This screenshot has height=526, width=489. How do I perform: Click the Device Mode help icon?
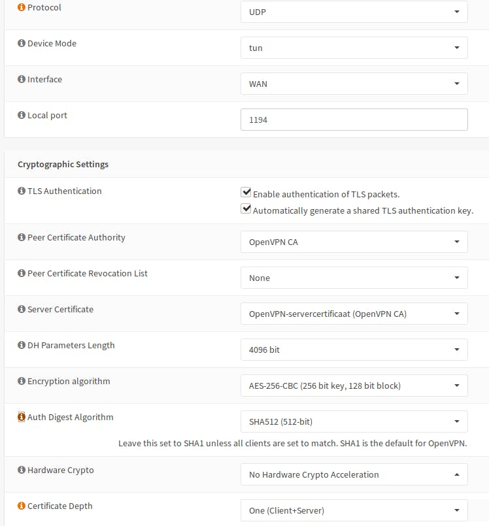(22, 43)
